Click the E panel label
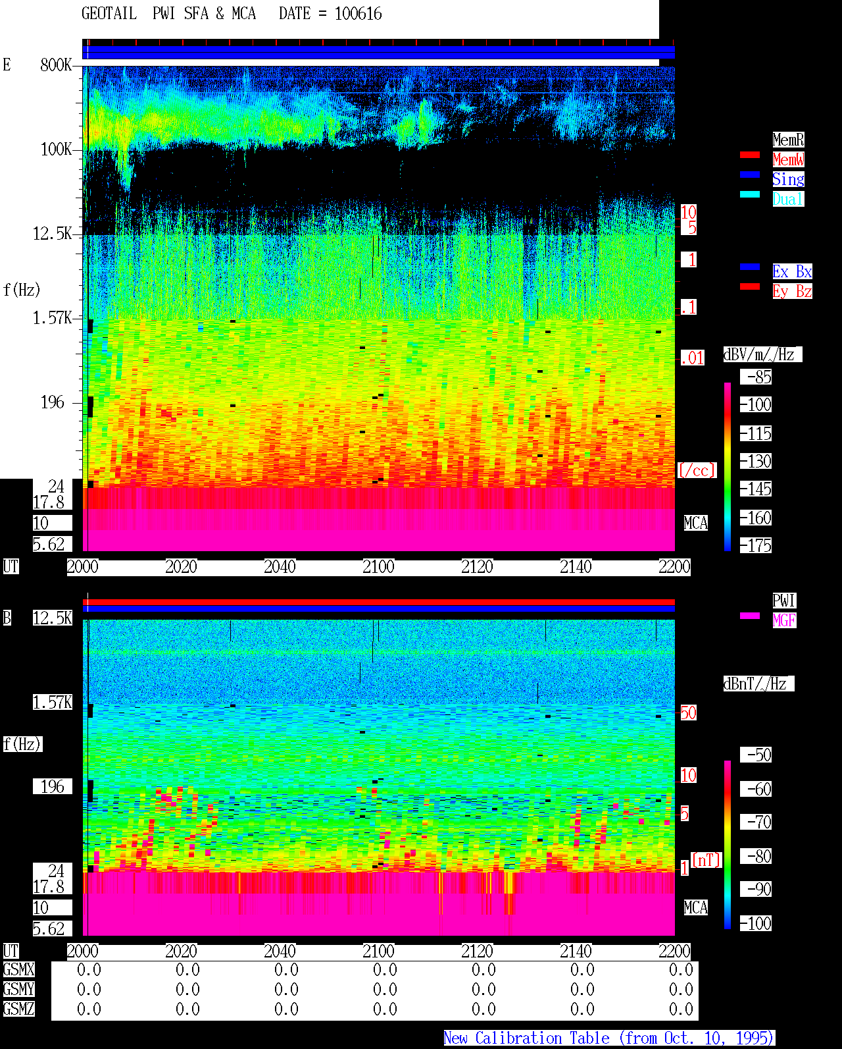 click(7, 65)
